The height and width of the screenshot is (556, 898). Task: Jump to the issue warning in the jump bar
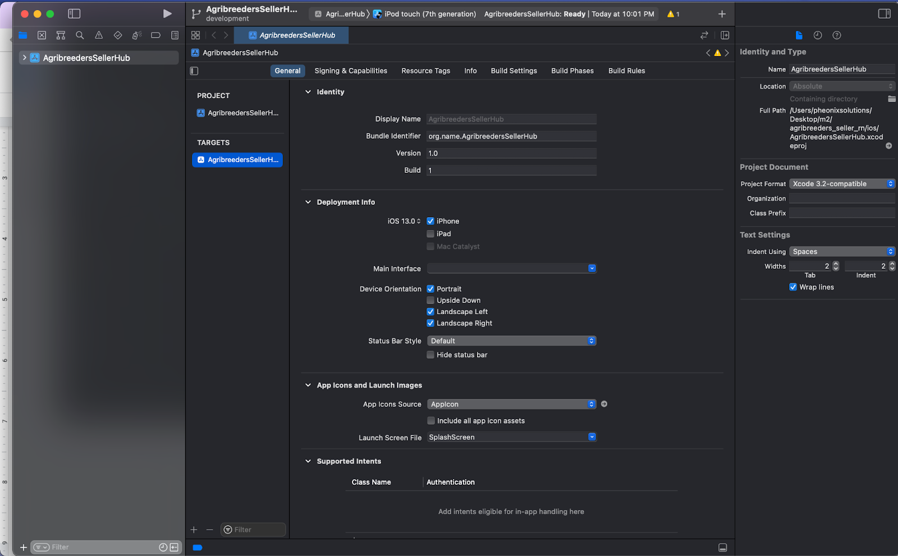[x=717, y=53]
